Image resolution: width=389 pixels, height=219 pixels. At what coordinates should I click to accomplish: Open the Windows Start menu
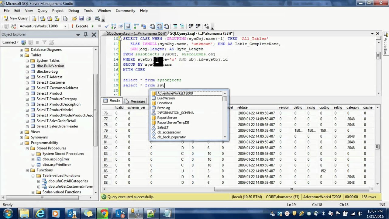[x=8, y=213]
